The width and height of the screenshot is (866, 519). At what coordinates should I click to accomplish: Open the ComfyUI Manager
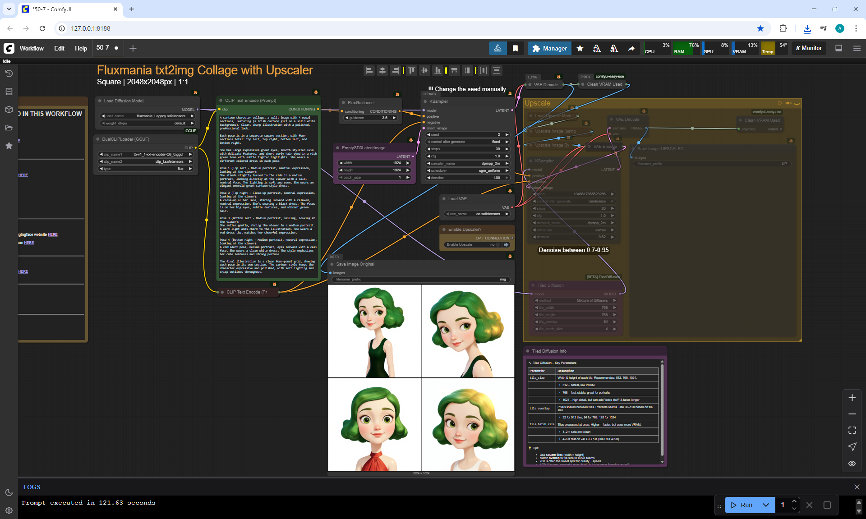tap(549, 48)
